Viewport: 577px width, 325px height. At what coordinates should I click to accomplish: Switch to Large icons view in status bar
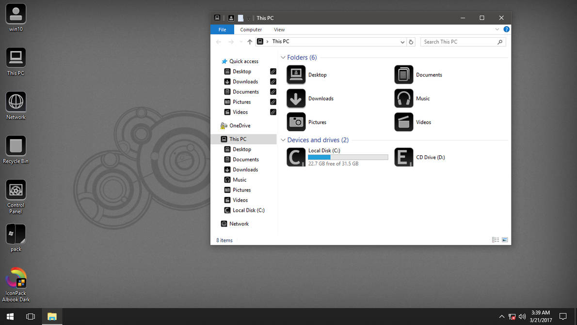coord(505,239)
